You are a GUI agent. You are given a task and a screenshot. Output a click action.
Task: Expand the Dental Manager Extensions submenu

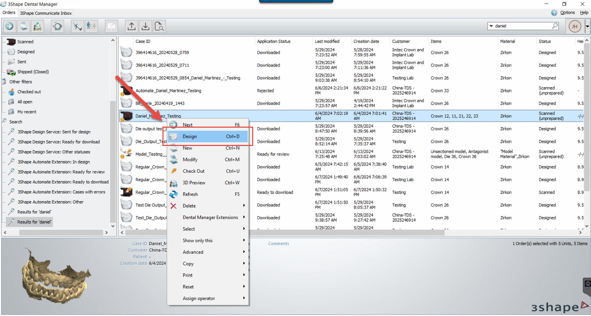pos(208,217)
